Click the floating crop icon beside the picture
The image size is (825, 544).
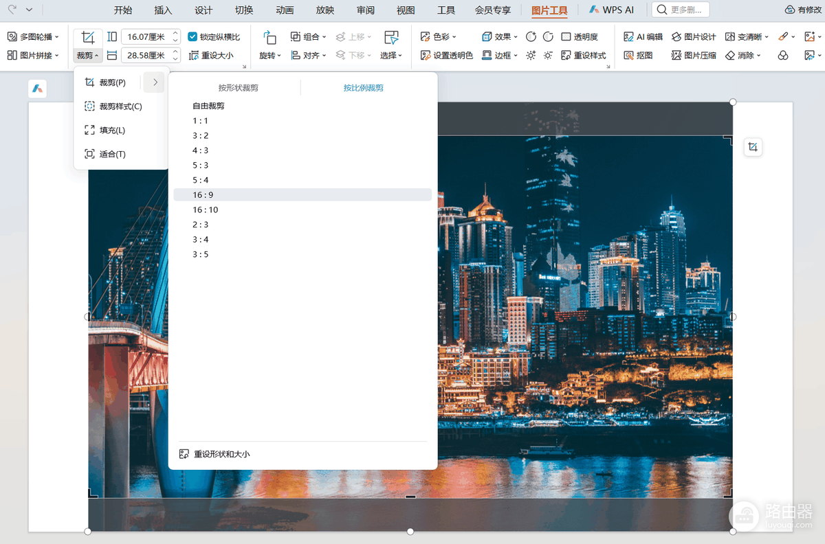753,147
